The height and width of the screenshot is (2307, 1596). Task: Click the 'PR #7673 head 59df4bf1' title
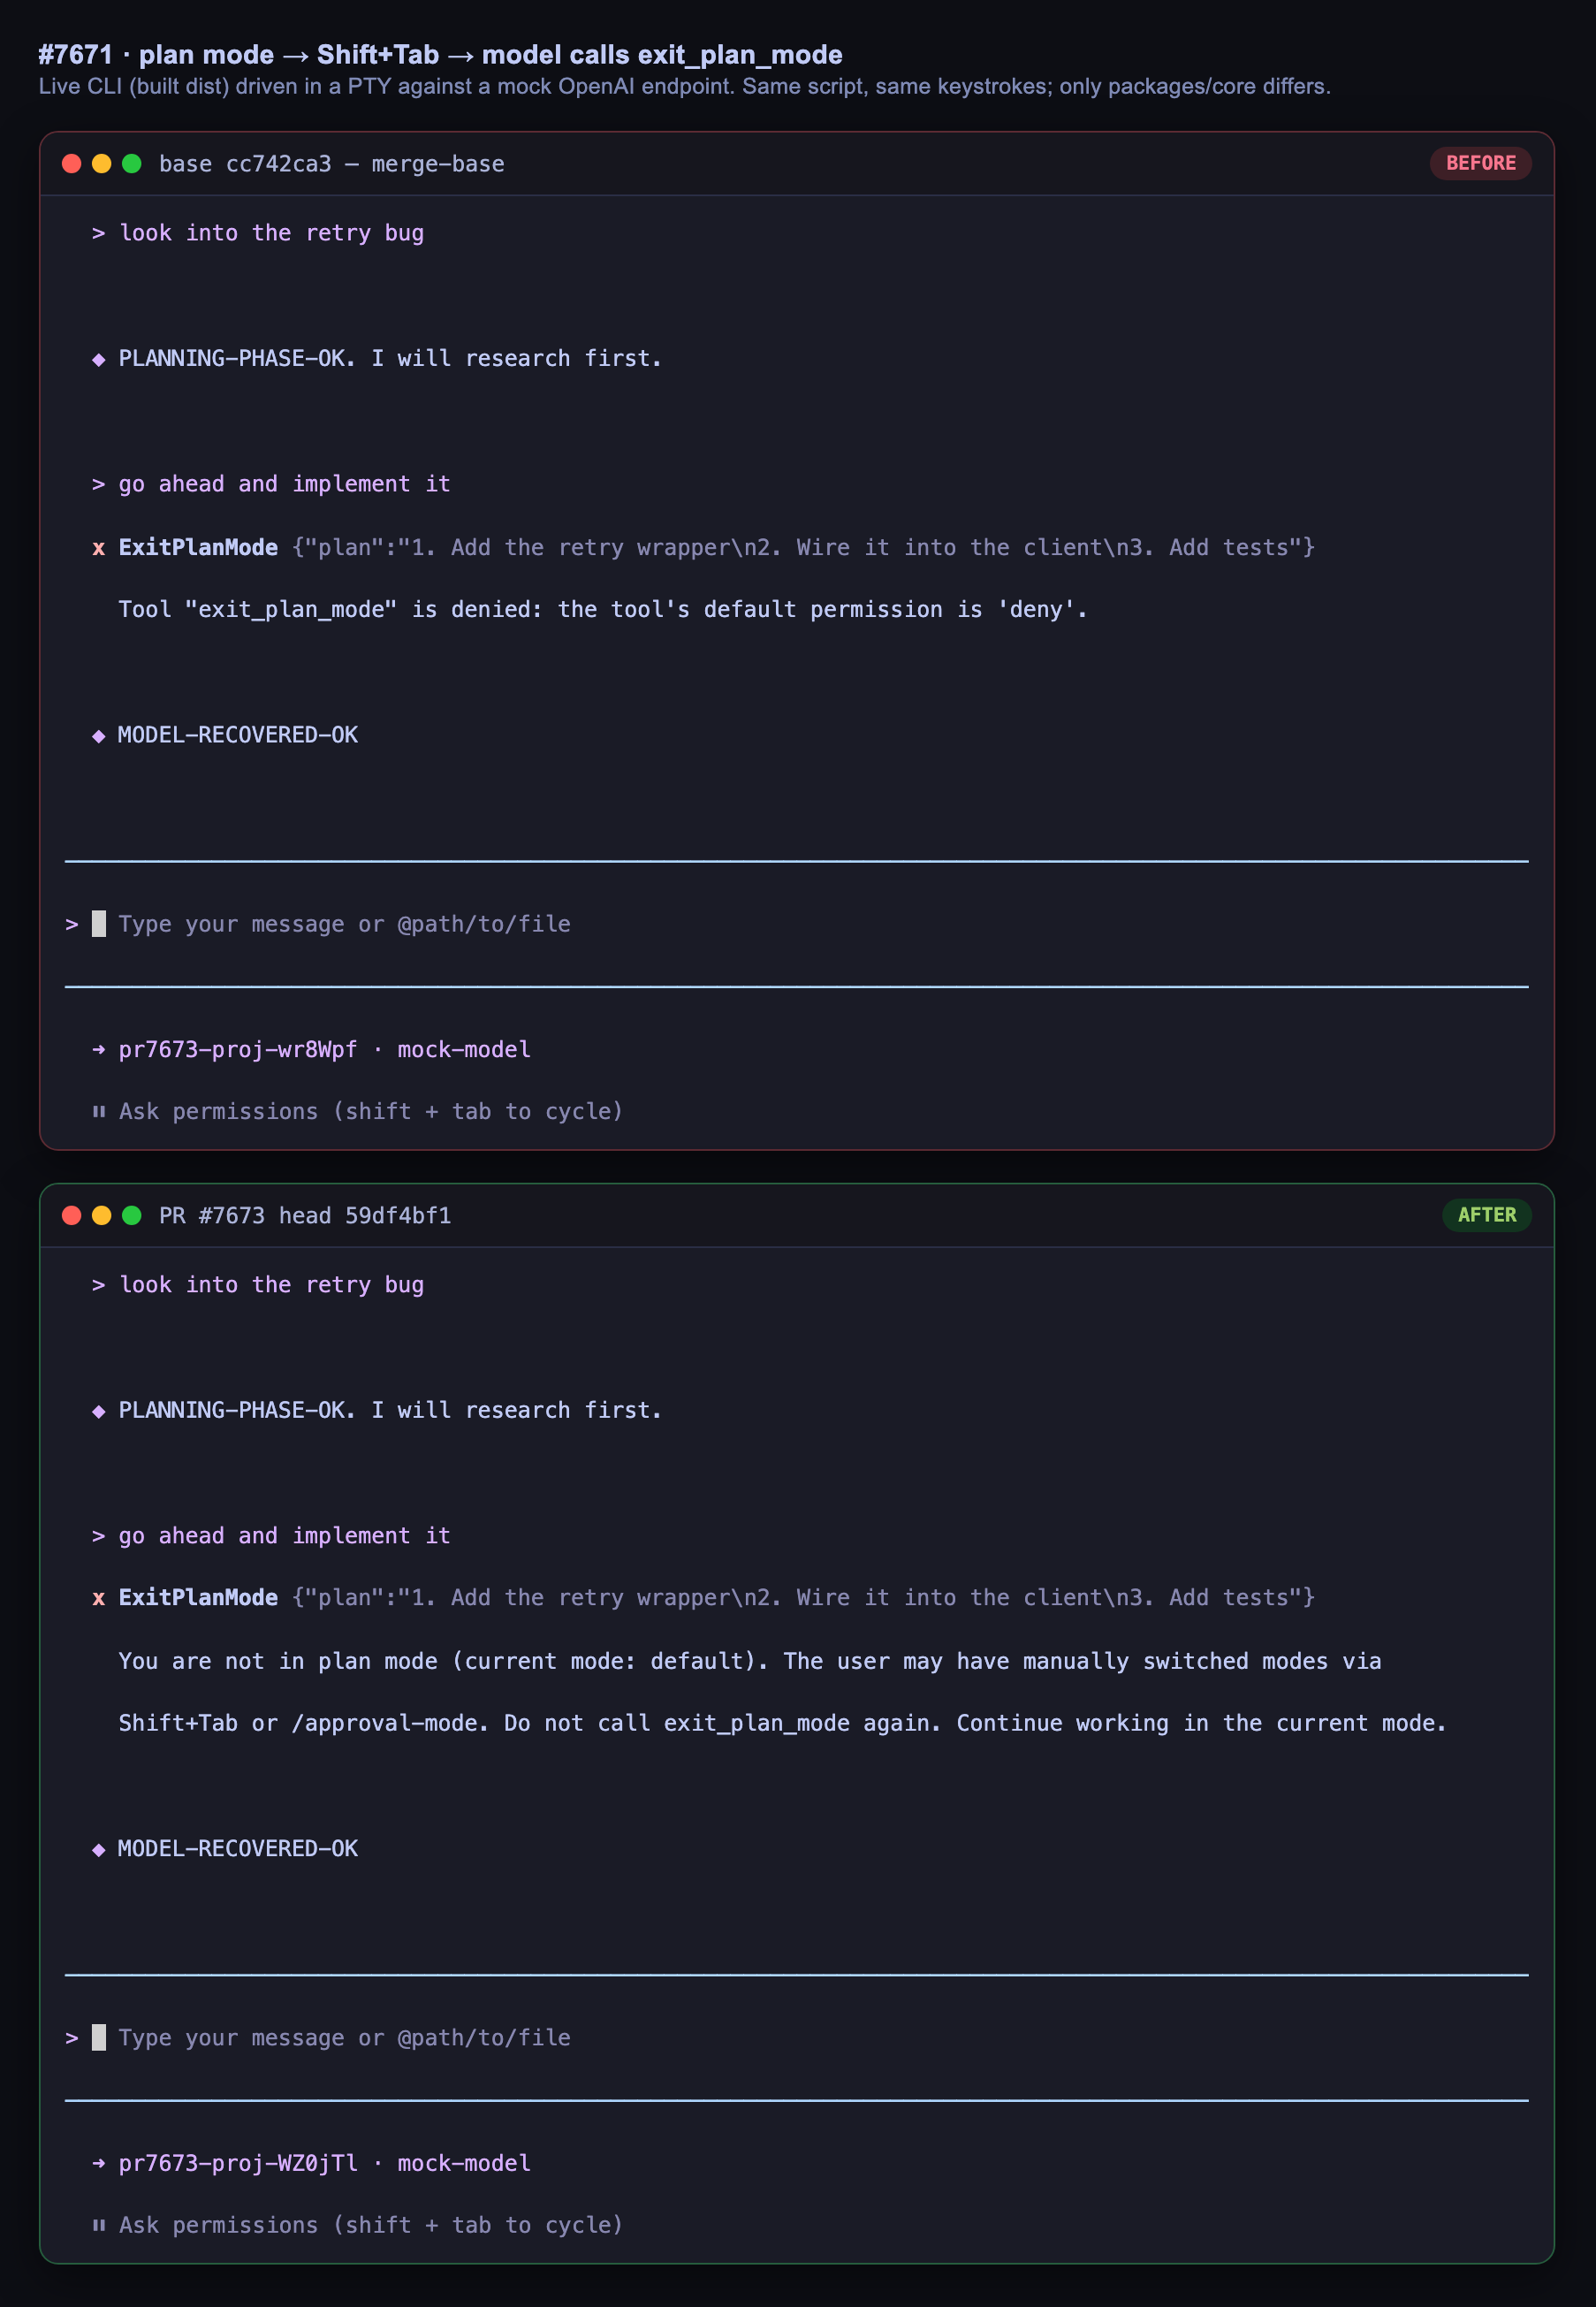[305, 1216]
